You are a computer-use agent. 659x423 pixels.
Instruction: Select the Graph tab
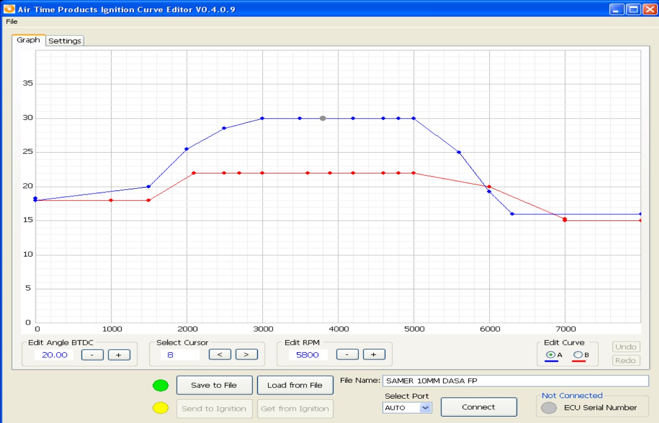29,40
